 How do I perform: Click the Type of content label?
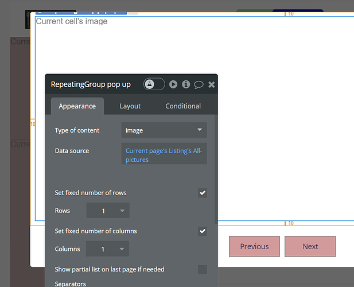click(x=77, y=130)
